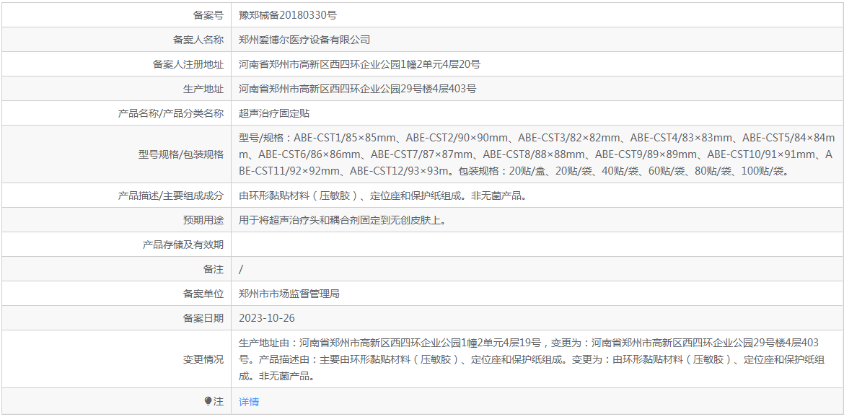Click the 产品存储及有效期 label
The height and width of the screenshot is (417, 844).
[183, 245]
